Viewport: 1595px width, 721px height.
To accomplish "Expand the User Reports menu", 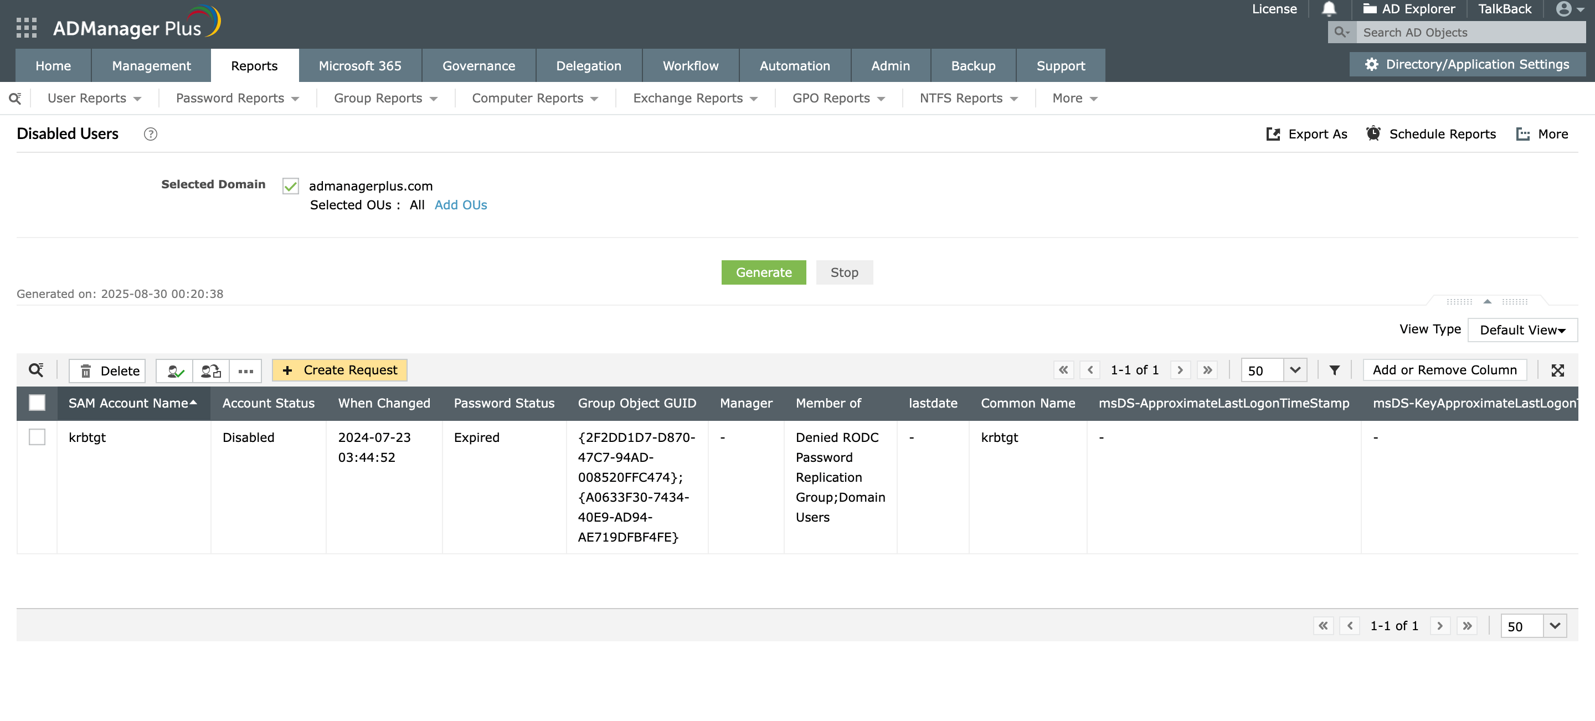I will (94, 99).
